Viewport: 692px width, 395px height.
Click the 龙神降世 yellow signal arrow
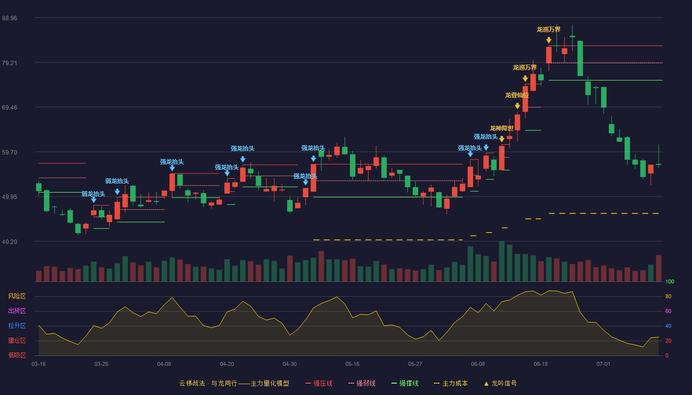click(x=502, y=139)
